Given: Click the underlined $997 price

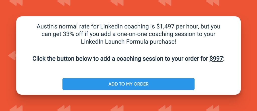Looking at the screenshot, I should click(216, 59).
